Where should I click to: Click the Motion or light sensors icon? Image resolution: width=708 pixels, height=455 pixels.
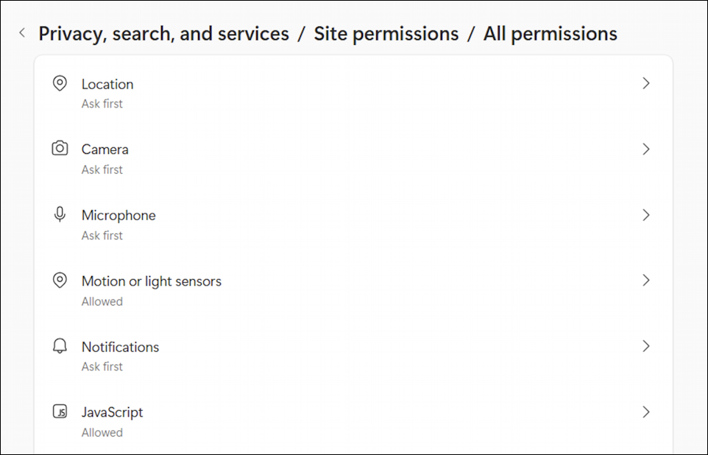60,280
